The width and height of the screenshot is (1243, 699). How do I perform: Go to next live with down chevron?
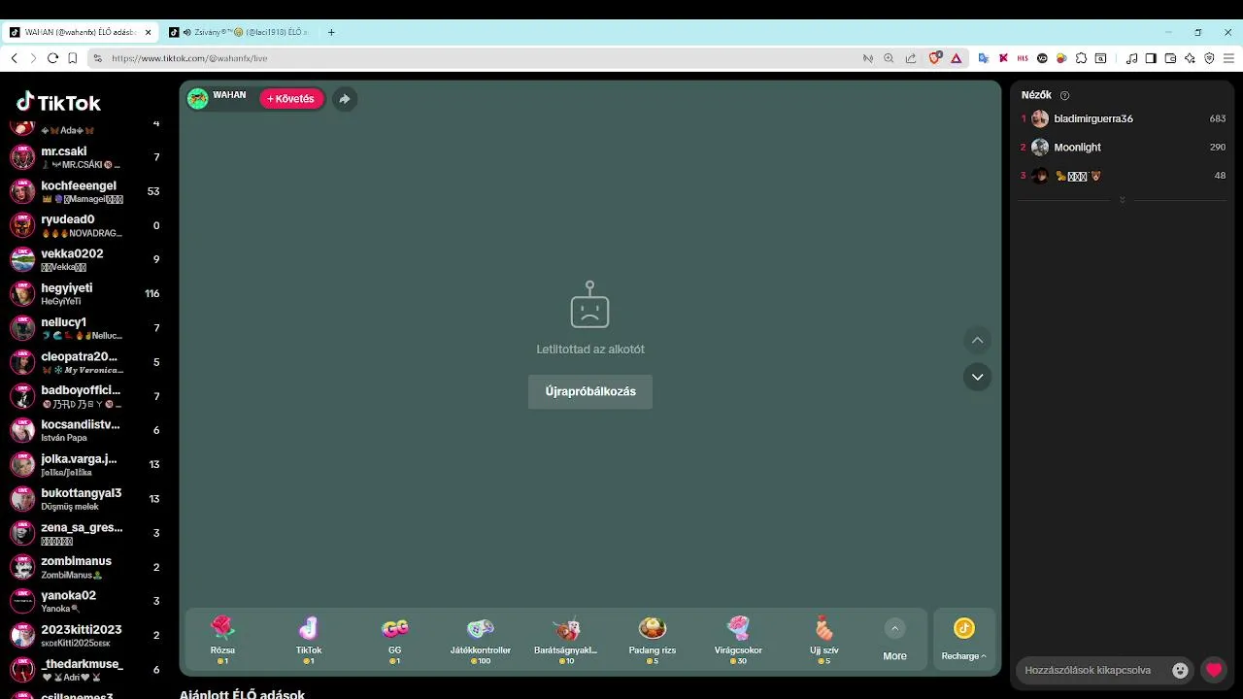977,377
